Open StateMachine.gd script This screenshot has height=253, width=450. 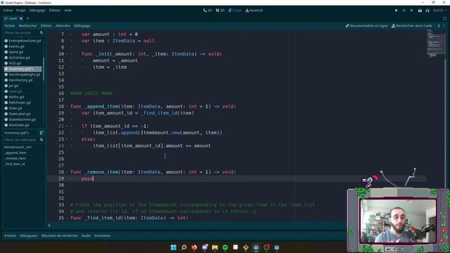click(22, 119)
